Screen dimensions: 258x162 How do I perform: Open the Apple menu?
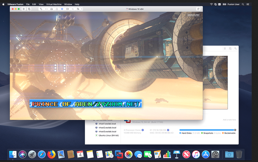pos(3,4)
